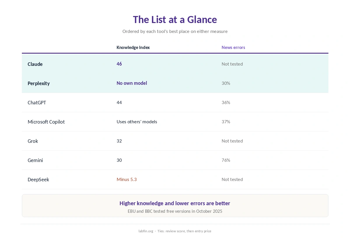This screenshot has width=350, height=239.
Task: Click Gemini's news errors value 76%
Action: click(226, 160)
